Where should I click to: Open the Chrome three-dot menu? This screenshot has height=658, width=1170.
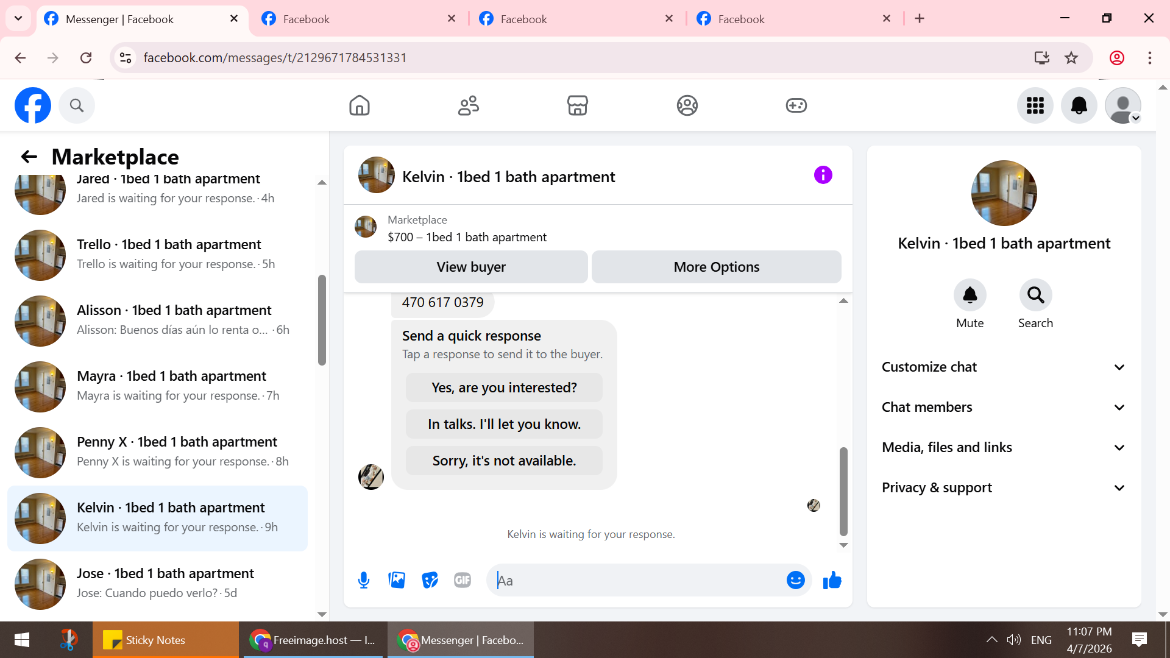(x=1150, y=58)
